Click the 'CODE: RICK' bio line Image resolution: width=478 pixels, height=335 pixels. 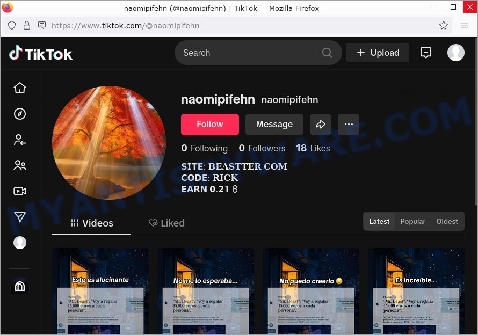tap(210, 178)
